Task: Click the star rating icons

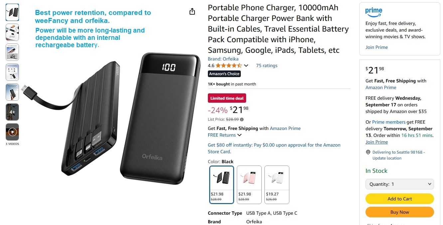Action: pyautogui.click(x=228, y=65)
